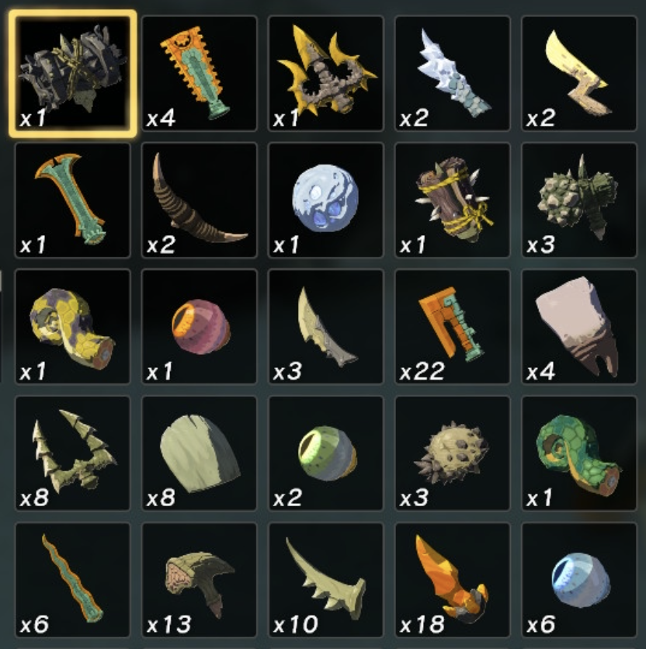Select the highlighted chain-wrapped dark rock item
Viewport: 646px width, 649px height.
(x=73, y=74)
